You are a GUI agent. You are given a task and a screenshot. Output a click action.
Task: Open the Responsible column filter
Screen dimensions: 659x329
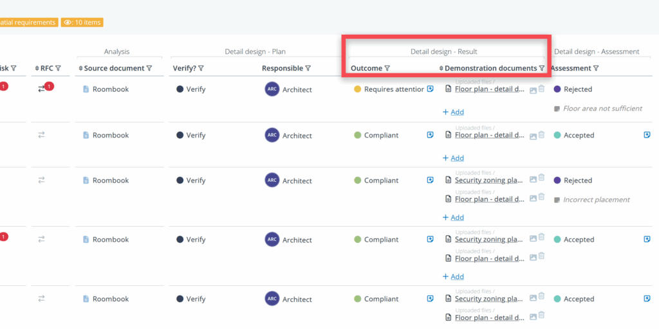point(308,68)
